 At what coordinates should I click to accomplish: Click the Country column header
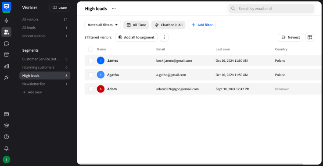(281, 49)
